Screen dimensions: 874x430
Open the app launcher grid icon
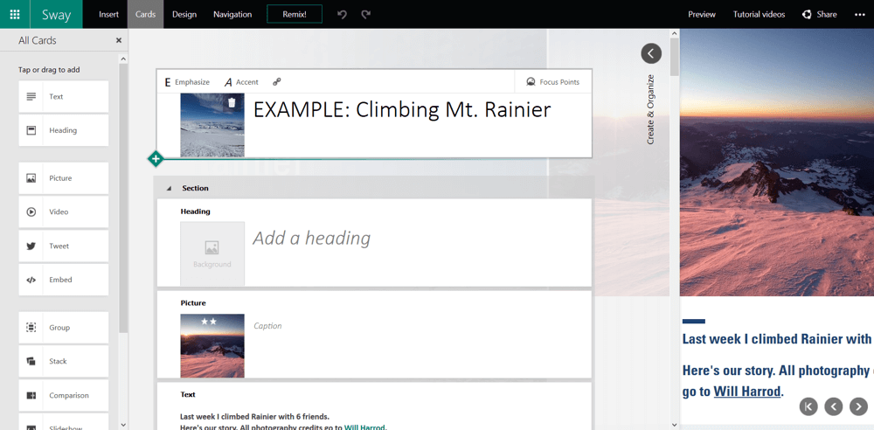[15, 14]
